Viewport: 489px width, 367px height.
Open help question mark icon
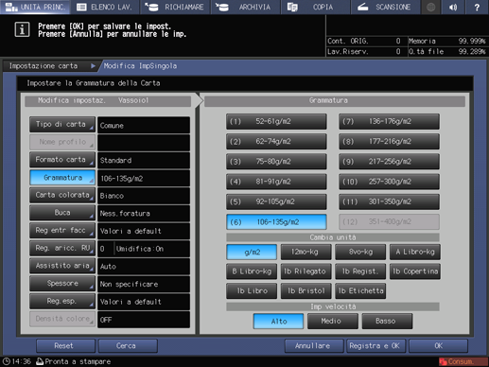coord(477,7)
